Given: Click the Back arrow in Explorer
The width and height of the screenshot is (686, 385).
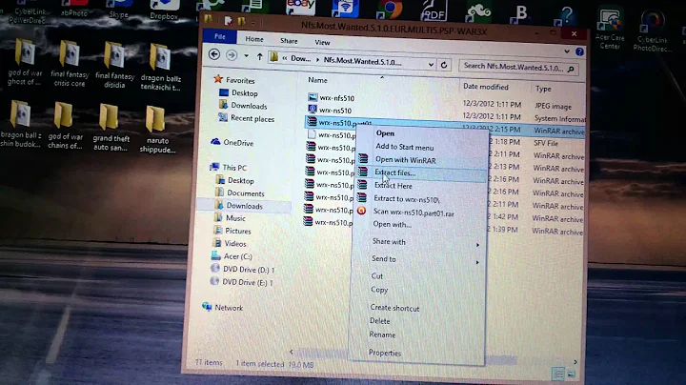Looking at the screenshot, I should (214, 54).
